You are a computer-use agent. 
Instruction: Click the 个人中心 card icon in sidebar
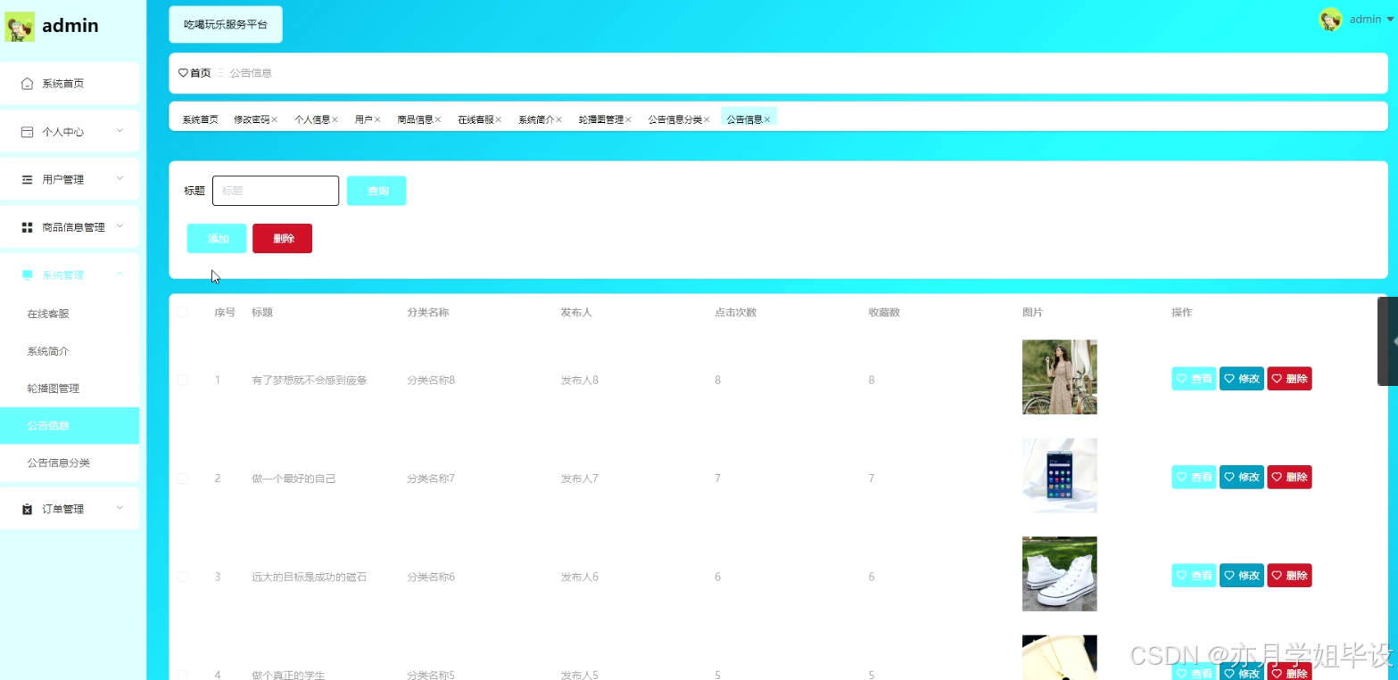[x=27, y=132]
